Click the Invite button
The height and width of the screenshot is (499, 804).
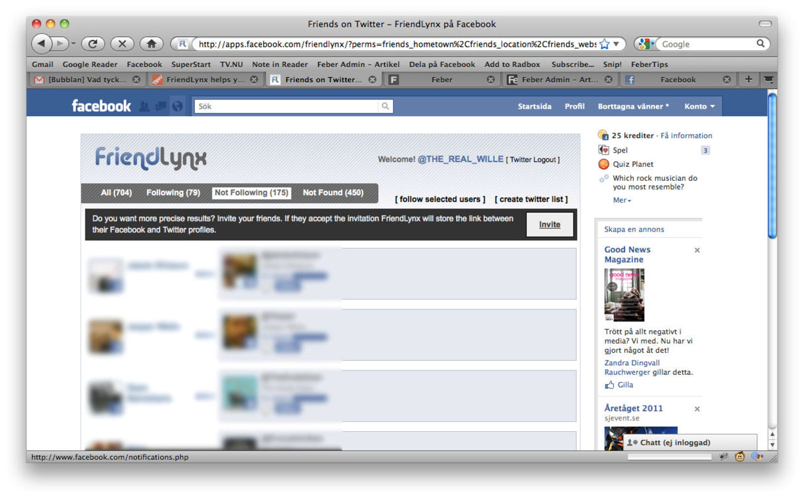click(550, 225)
